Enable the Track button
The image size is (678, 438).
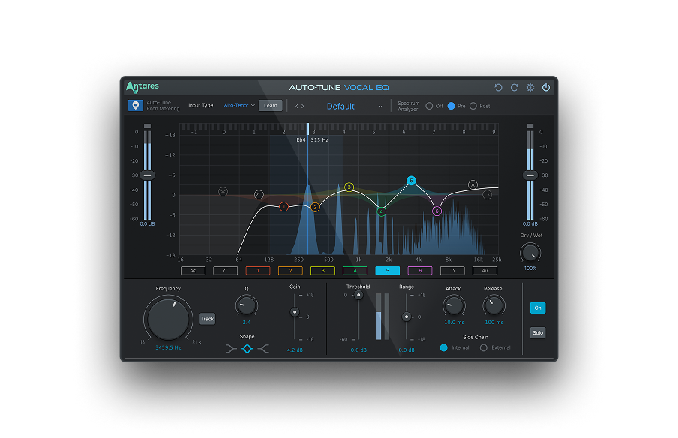coord(207,318)
